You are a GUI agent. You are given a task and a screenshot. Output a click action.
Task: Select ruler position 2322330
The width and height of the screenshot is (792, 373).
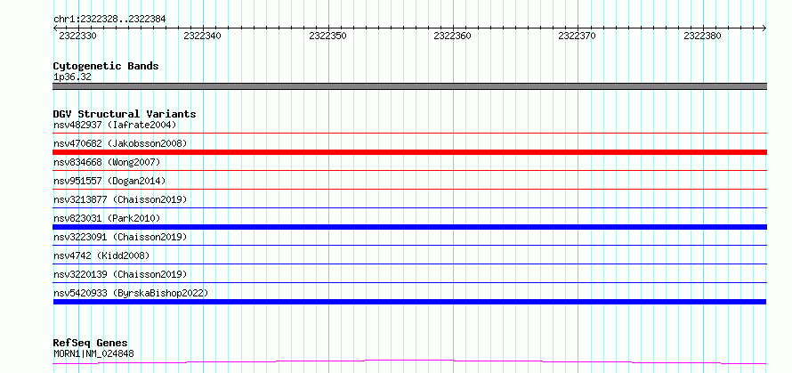click(x=77, y=36)
